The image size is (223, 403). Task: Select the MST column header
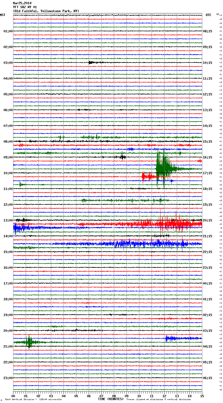point(3,15)
